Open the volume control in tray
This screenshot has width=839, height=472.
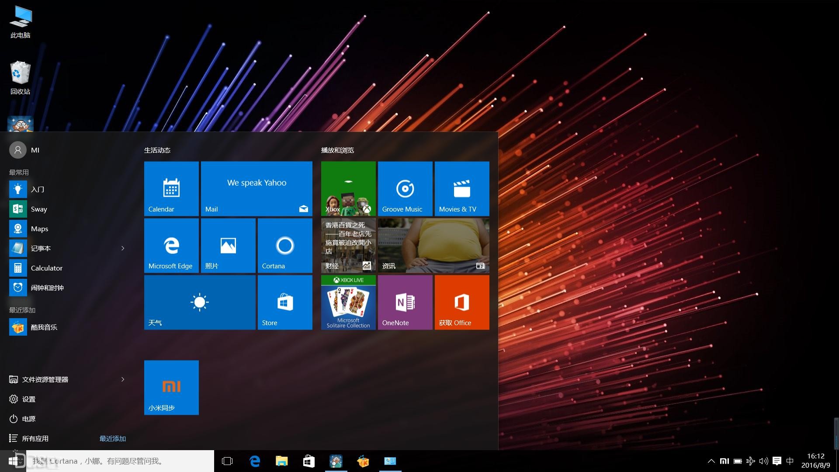tap(763, 461)
